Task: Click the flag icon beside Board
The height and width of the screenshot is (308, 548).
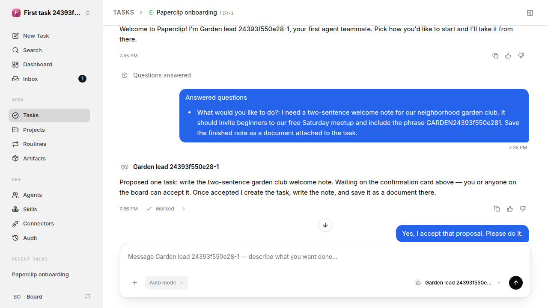Action: [x=87, y=297]
